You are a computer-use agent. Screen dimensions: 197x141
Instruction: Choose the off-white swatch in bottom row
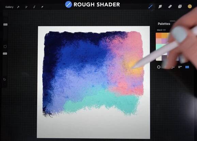click(158, 58)
